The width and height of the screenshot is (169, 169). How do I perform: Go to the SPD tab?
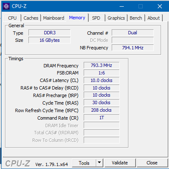pyautogui.click(x=96, y=18)
